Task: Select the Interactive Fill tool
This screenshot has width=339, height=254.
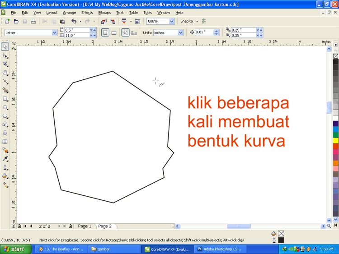Action: (x=5, y=185)
